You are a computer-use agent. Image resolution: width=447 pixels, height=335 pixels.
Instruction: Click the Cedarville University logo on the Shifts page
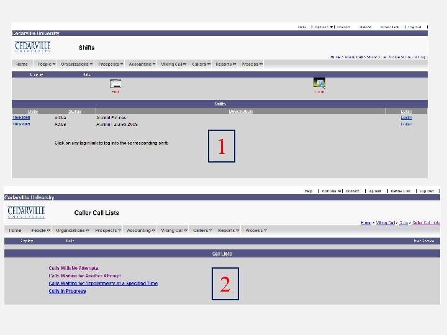[x=32, y=47]
